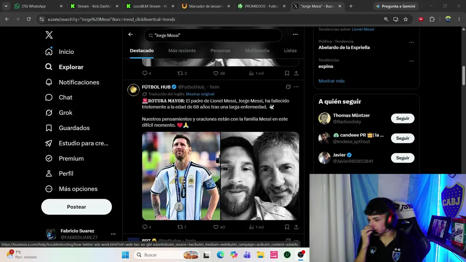Image resolution: width=466 pixels, height=262 pixels.
Task: Open Messi Argentina jersey photo
Action: (181, 176)
